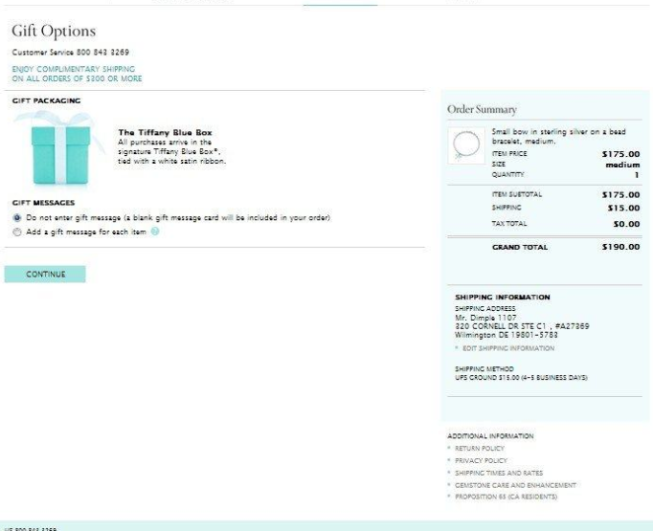The image size is (653, 531).
Task: Open the gift message help info icon
Action: 154,232
